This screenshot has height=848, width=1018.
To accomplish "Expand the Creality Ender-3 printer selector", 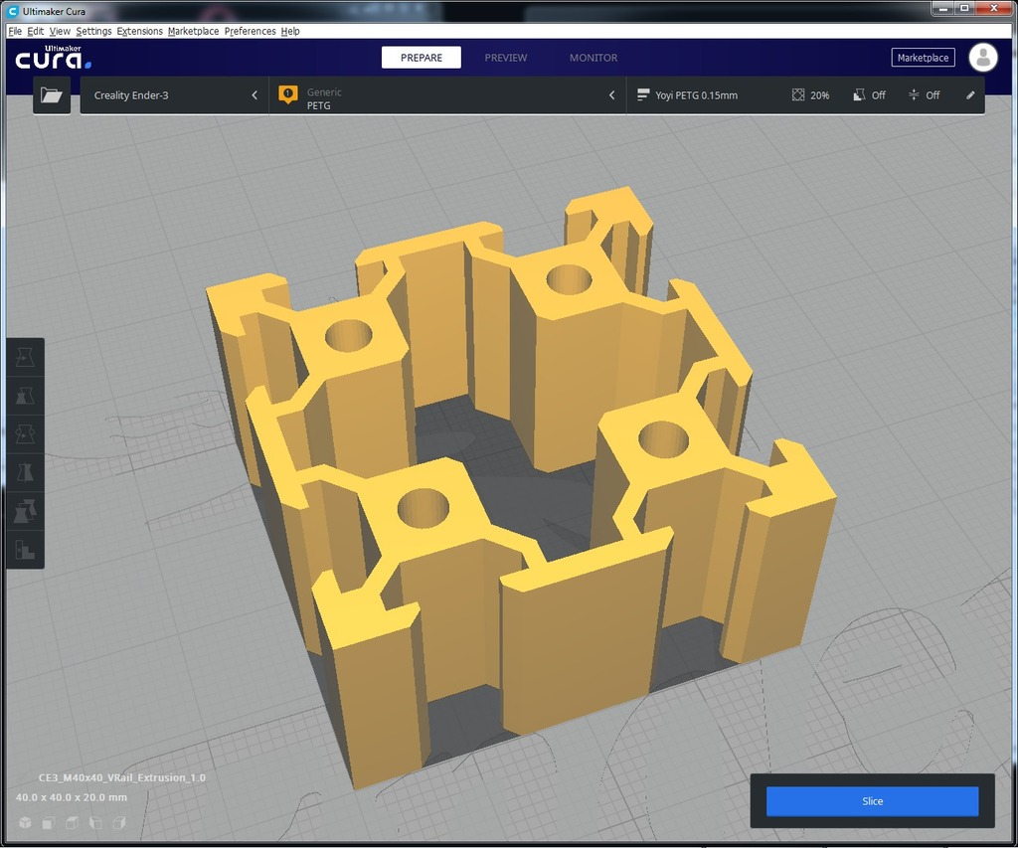I will (174, 94).
